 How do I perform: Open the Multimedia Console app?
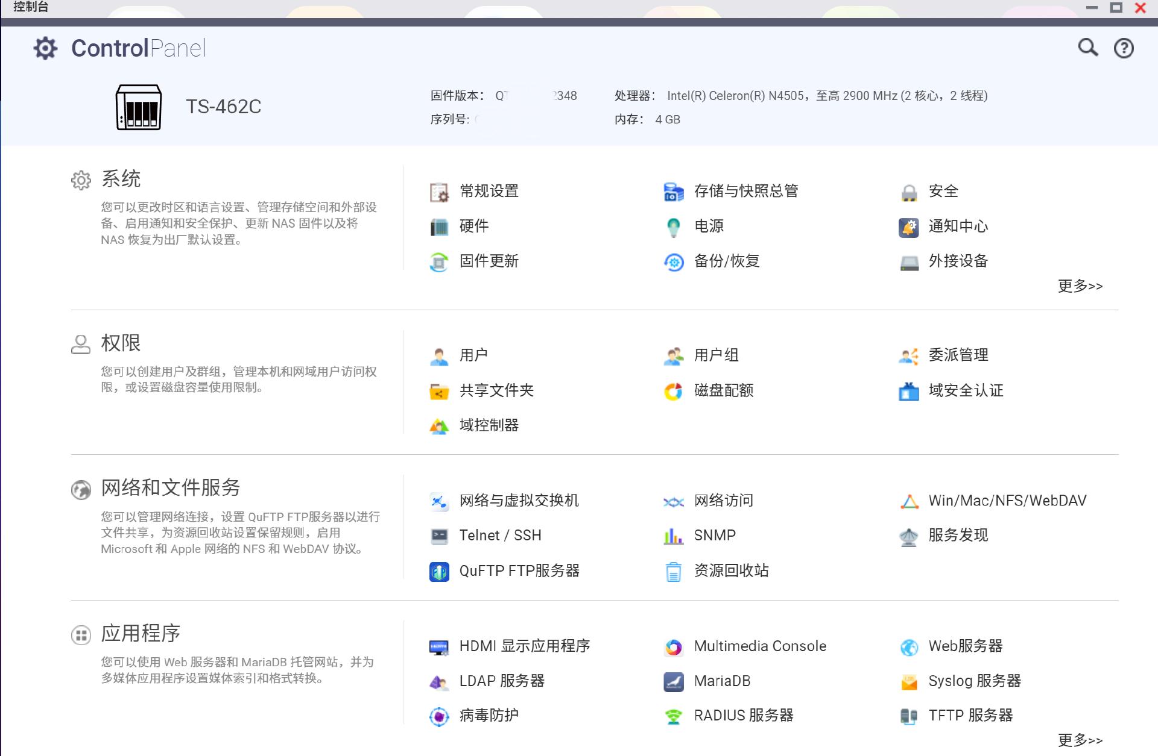coord(761,646)
